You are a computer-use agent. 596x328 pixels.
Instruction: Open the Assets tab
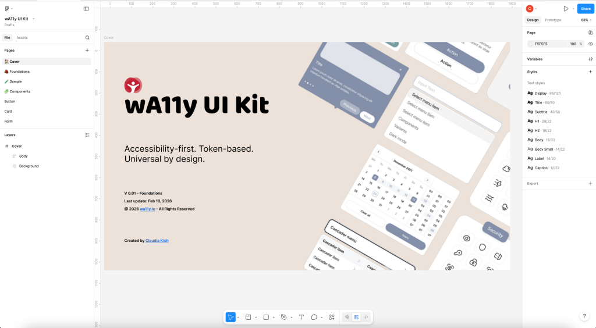click(22, 38)
